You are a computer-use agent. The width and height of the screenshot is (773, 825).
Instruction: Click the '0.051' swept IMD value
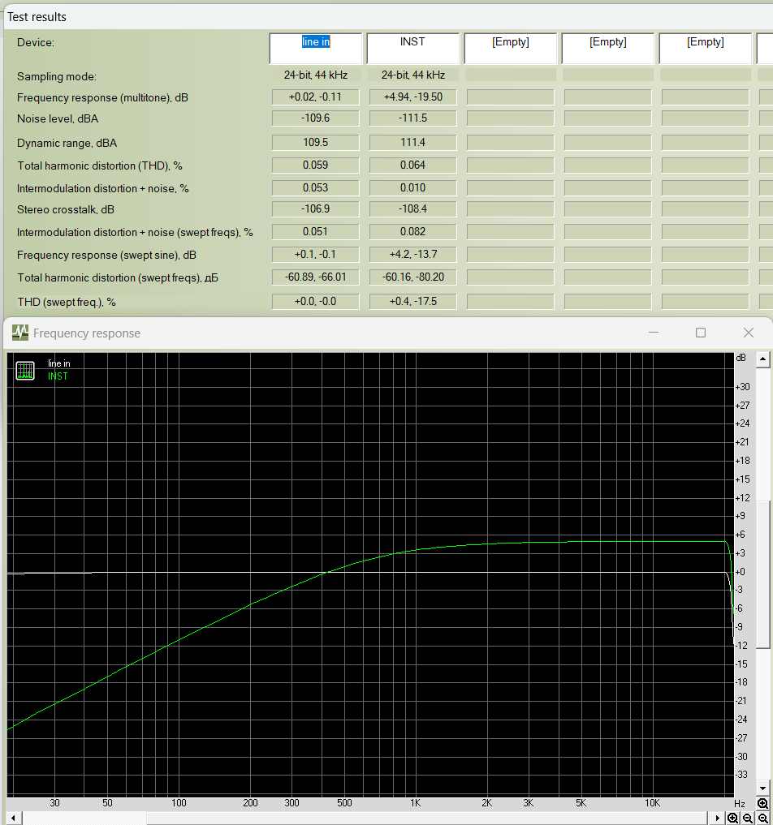(315, 231)
